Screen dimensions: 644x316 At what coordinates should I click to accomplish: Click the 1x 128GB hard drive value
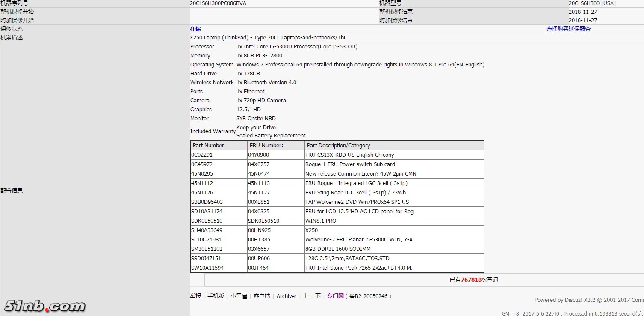pos(248,74)
